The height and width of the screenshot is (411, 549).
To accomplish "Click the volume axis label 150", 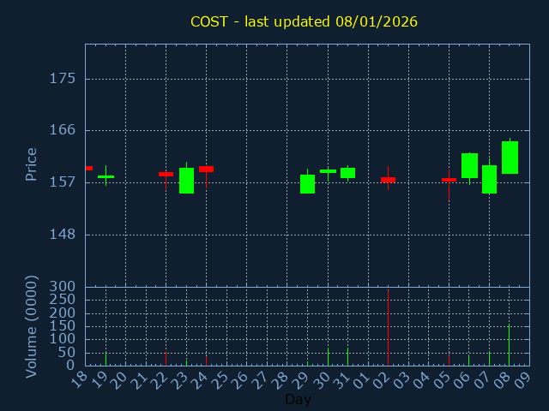I will tap(63, 326).
